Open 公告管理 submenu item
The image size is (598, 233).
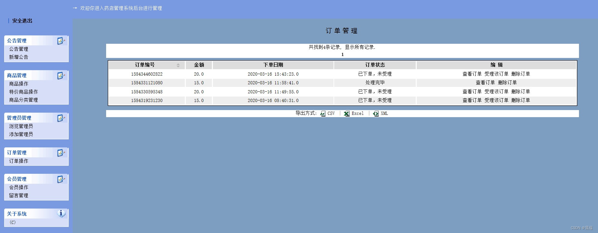pos(19,49)
